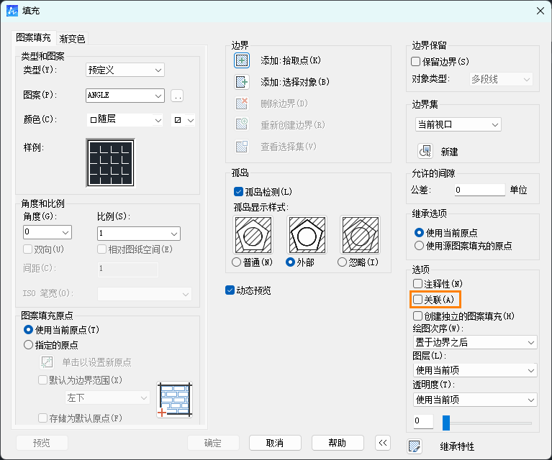Toggle Island Detection (孤岛检测) checkbox
This screenshot has height=460, width=552.
coord(238,192)
